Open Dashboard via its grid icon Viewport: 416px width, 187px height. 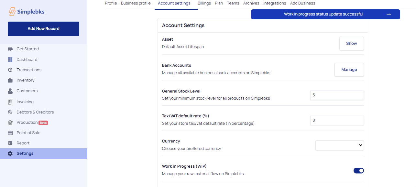tap(10, 60)
